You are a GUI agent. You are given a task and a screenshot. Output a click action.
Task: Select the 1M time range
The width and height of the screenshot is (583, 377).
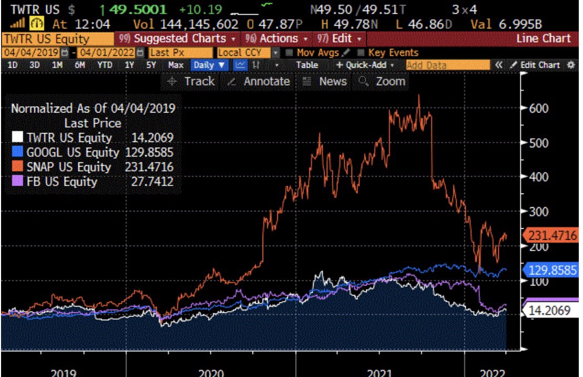pyautogui.click(x=57, y=65)
